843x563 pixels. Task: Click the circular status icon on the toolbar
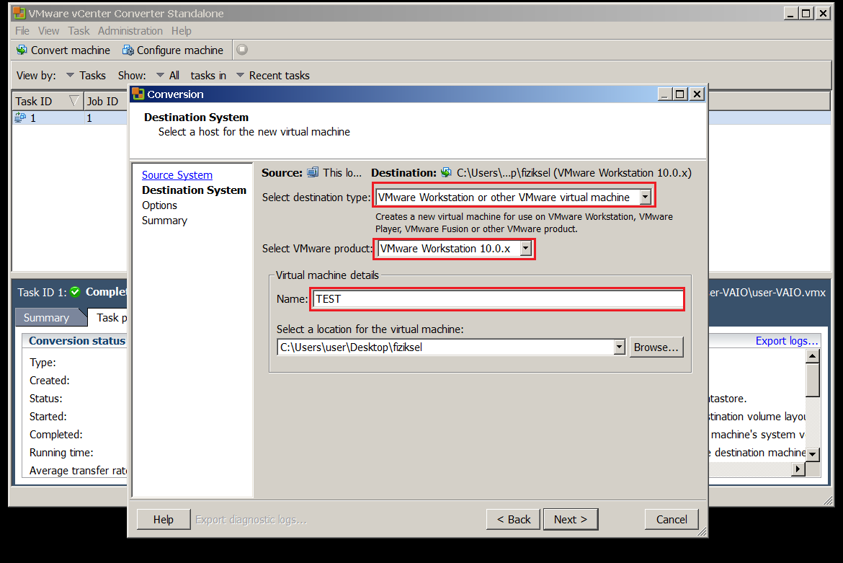pos(241,50)
